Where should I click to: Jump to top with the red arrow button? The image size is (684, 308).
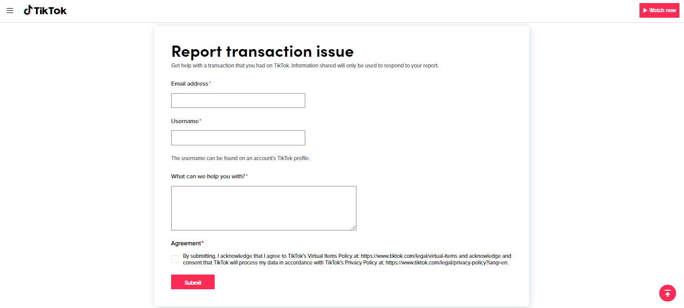[x=667, y=293]
